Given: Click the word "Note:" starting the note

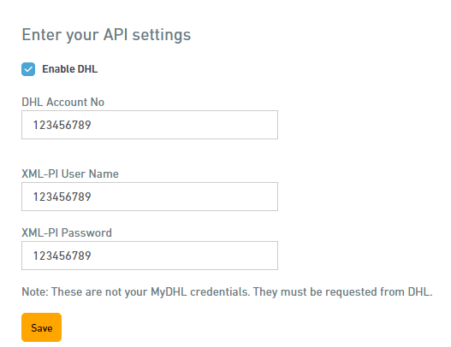Looking at the screenshot, I should coord(35,291).
